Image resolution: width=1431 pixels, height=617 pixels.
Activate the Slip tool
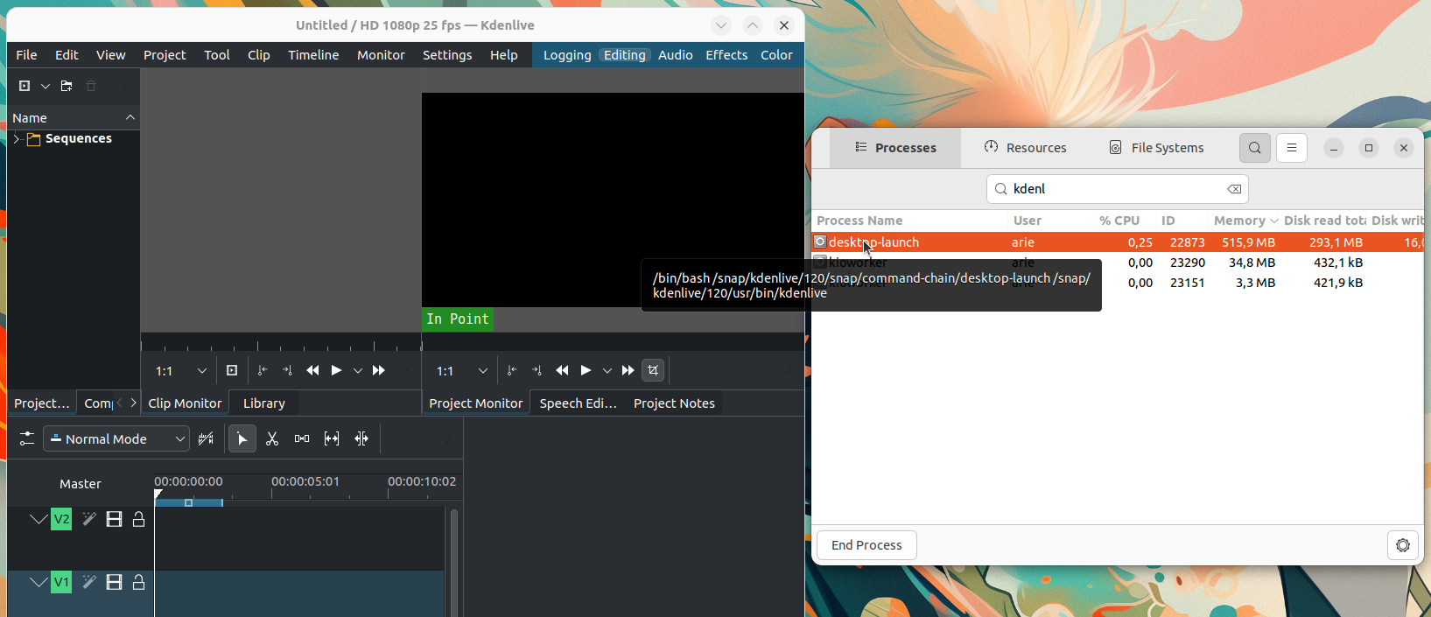click(332, 438)
